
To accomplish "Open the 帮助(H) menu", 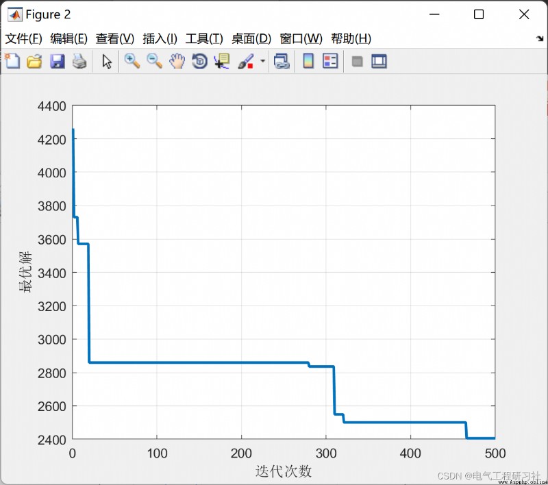I will coord(351,38).
